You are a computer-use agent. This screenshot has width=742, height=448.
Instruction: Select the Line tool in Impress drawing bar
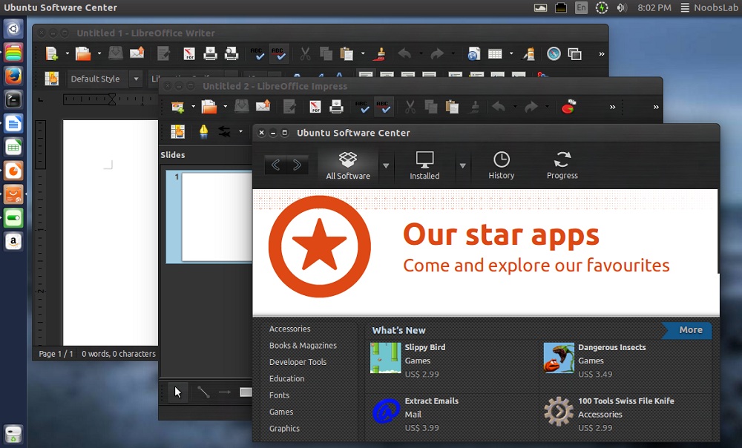tap(203, 392)
